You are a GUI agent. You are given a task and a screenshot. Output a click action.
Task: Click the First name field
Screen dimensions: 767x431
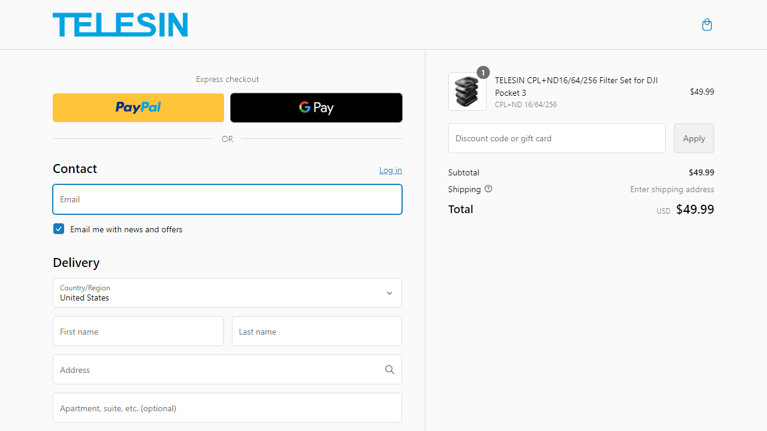[138, 331]
